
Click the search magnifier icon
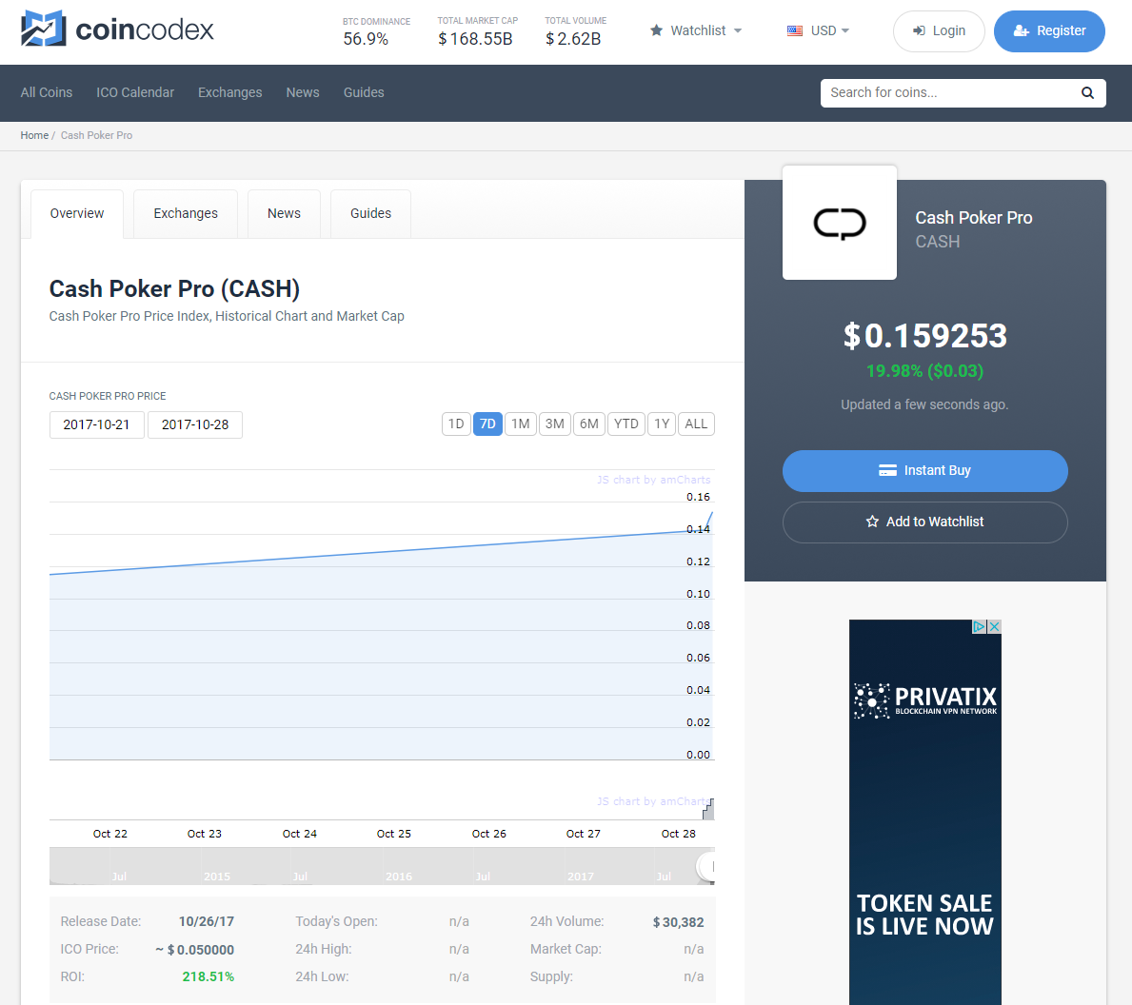click(1087, 93)
